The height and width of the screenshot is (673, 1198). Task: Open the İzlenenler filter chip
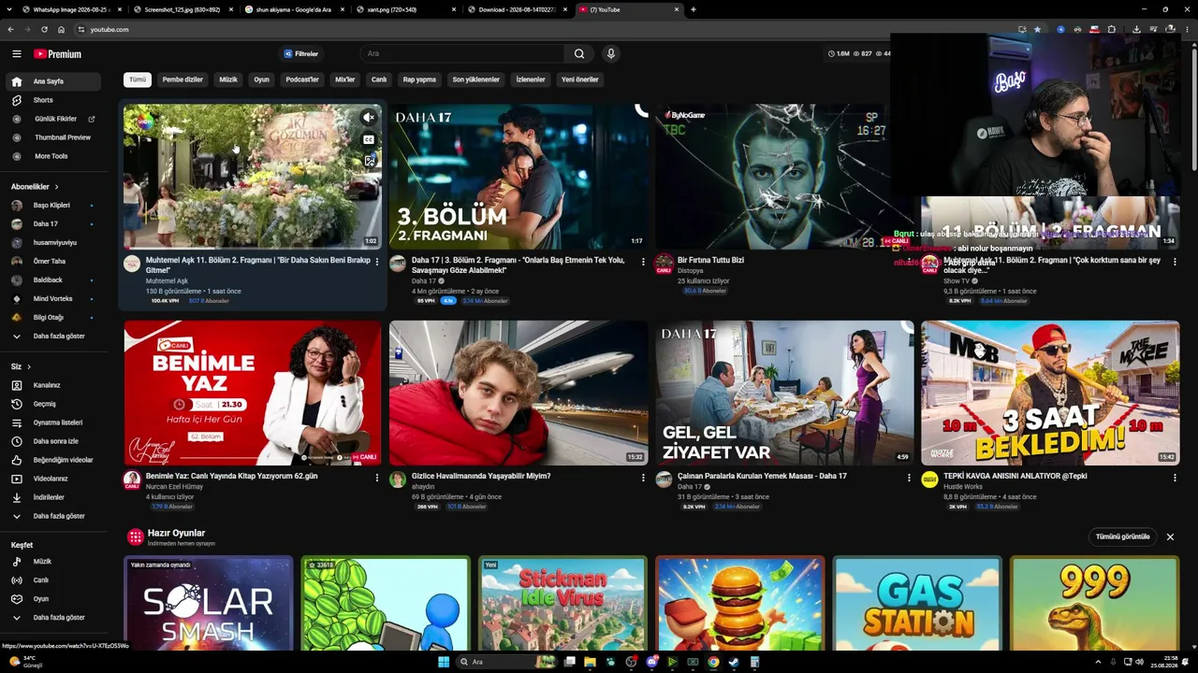[x=531, y=79]
